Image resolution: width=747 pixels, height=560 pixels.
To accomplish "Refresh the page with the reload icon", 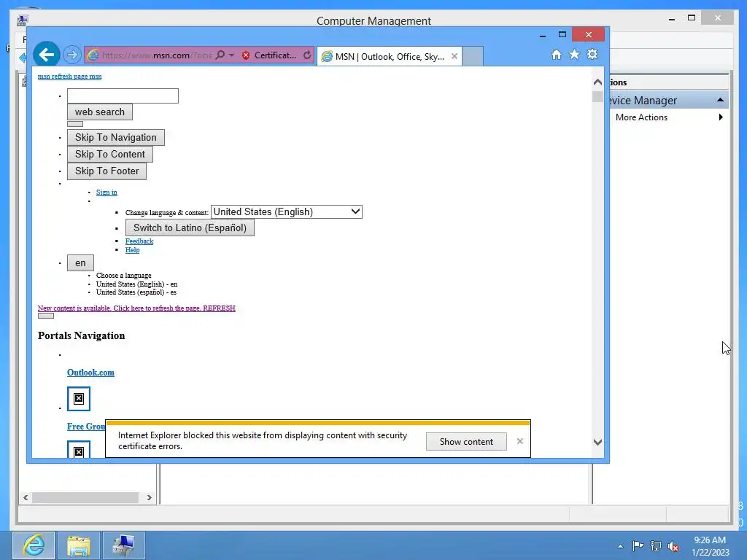I will [307, 55].
